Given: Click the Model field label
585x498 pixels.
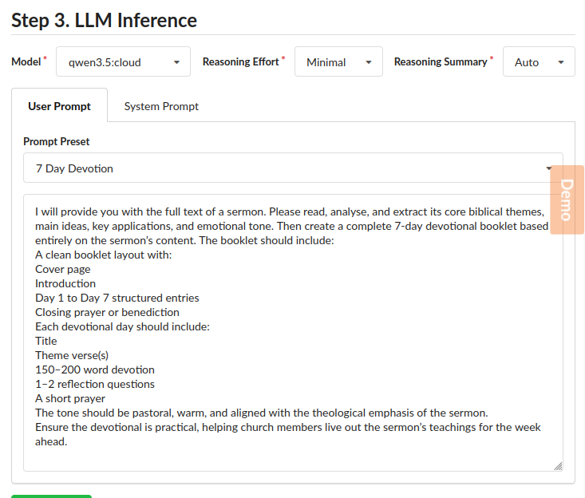Looking at the screenshot, I should click(26, 62).
